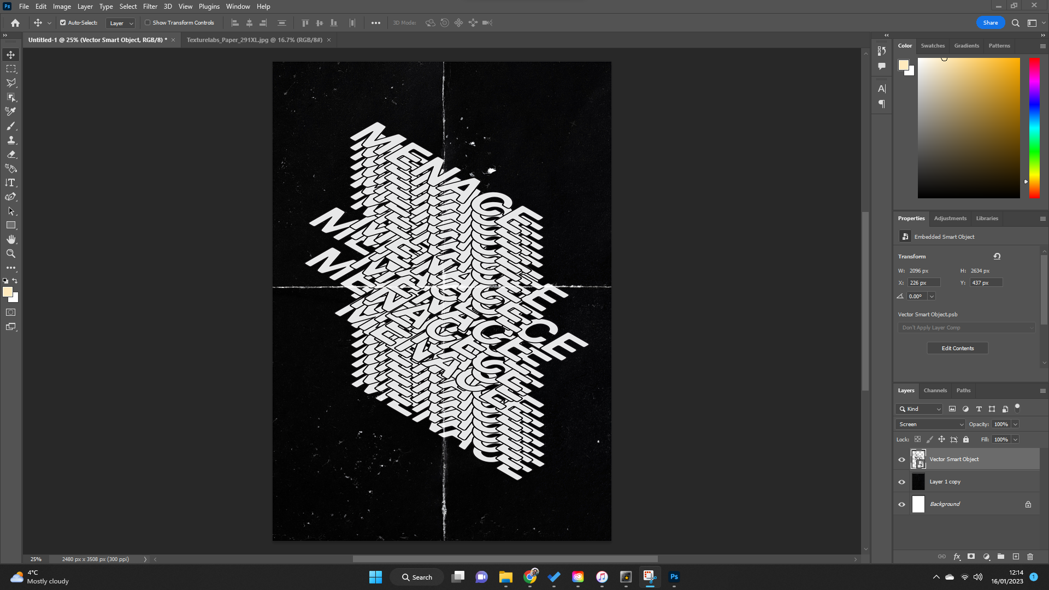
Task: Open the Filter menu
Action: click(150, 6)
